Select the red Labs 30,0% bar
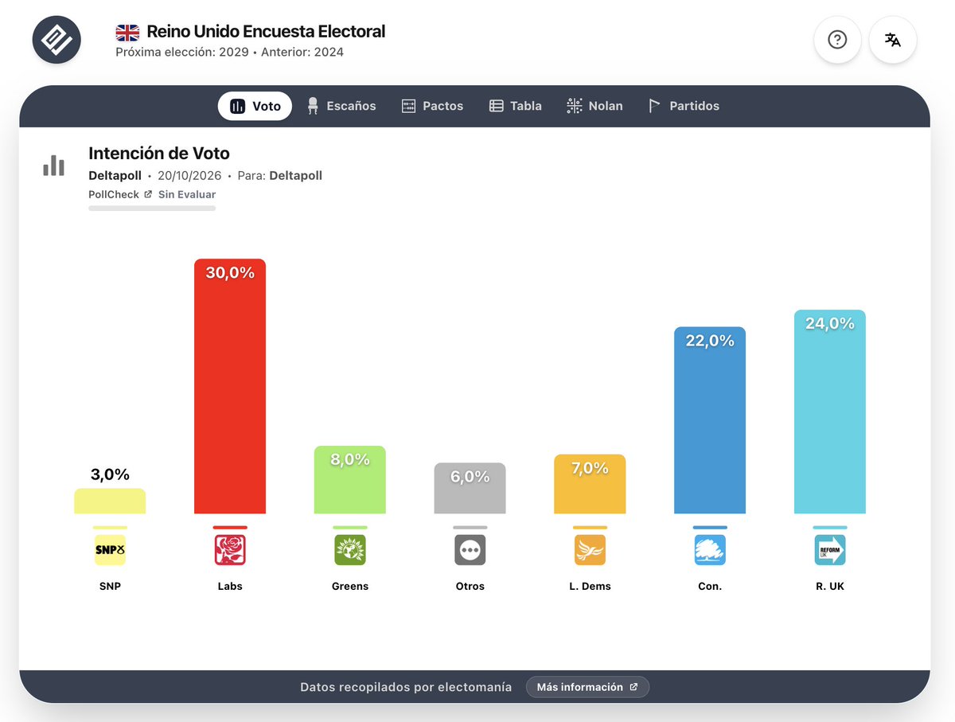Screen dimensions: 955x722 coord(230,386)
